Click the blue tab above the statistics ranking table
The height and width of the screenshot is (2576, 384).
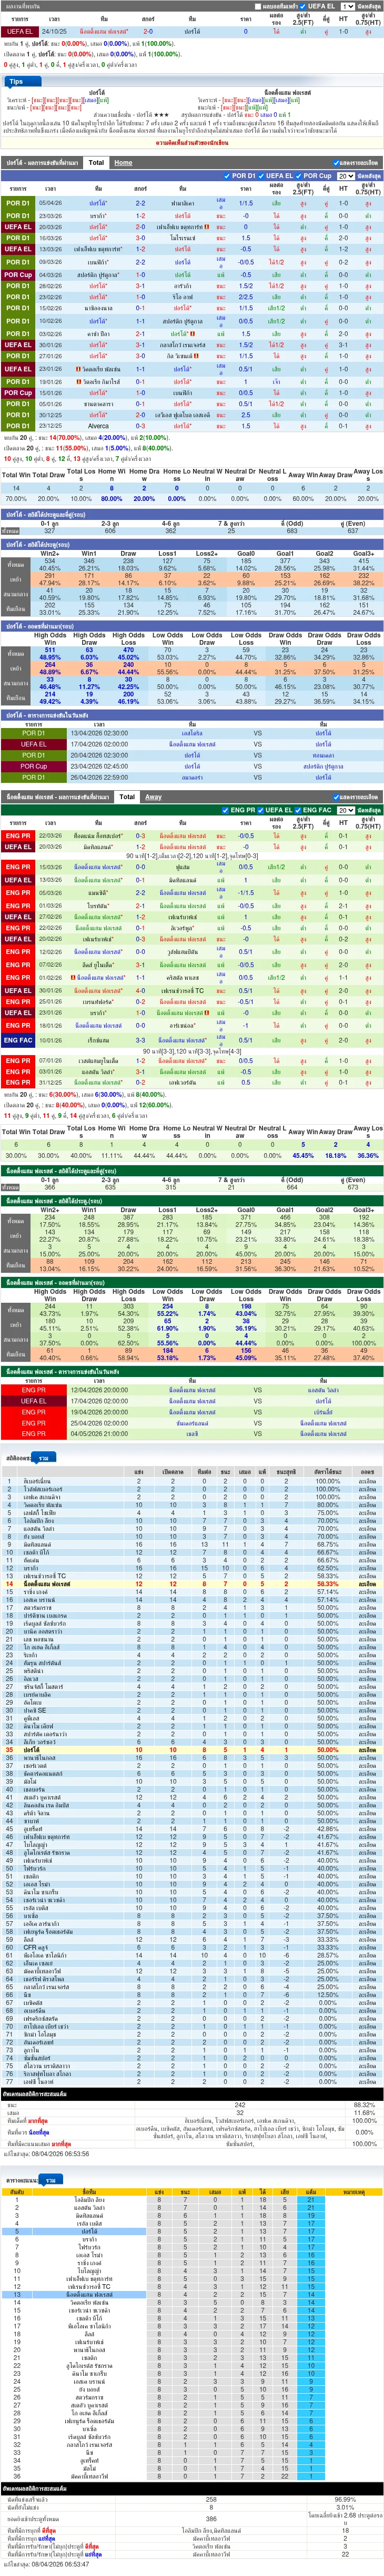click(x=44, y=1458)
